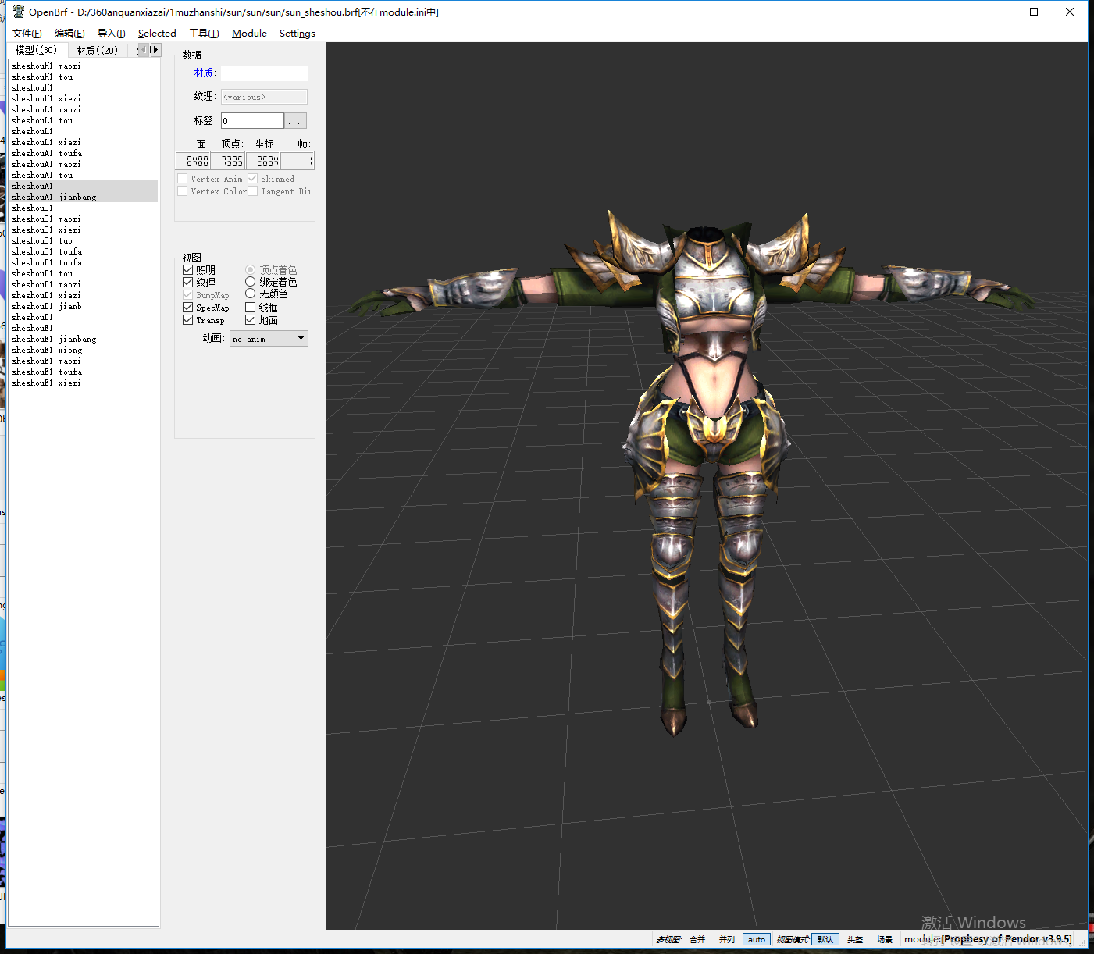Toggle the SpecMap checkbox
This screenshot has width=1094, height=954.
[187, 308]
